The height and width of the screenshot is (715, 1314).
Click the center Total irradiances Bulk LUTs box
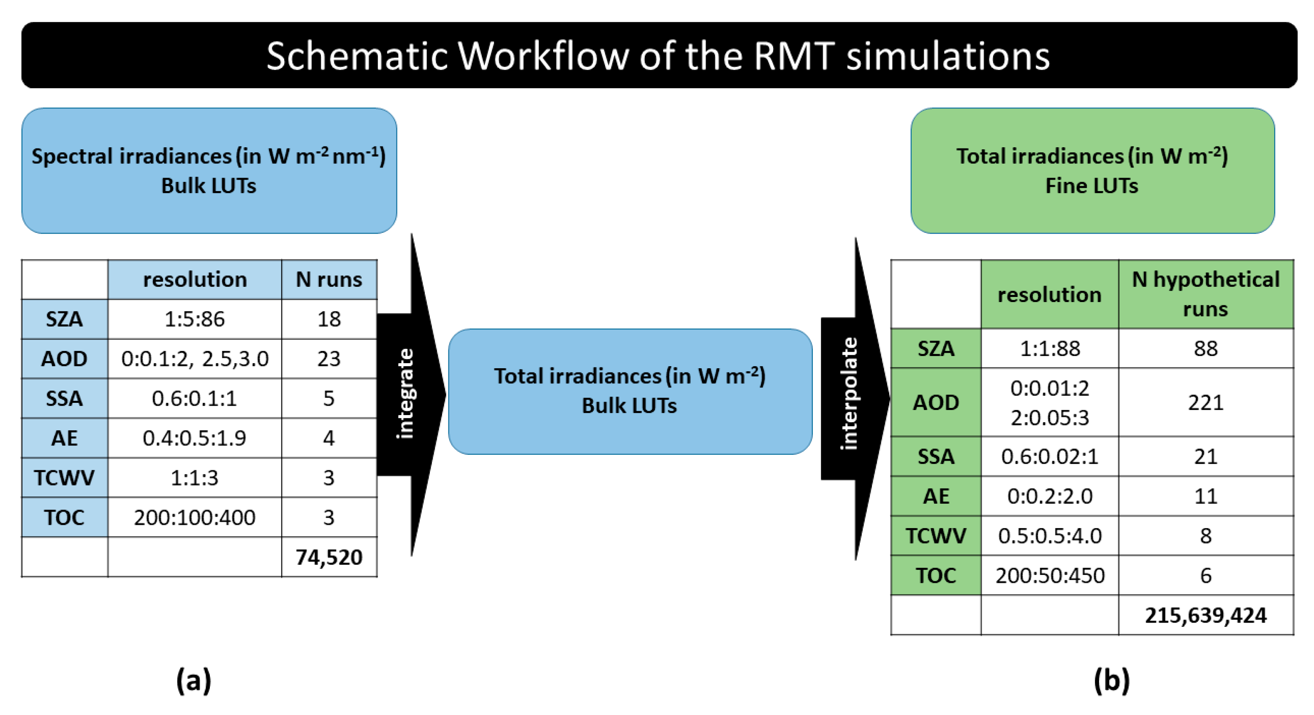pos(630,391)
